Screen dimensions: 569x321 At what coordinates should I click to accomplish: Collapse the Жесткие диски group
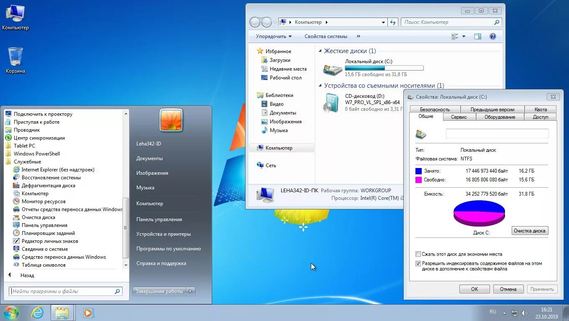pos(320,51)
